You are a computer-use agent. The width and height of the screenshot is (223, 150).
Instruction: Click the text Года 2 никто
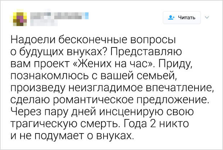156,123
